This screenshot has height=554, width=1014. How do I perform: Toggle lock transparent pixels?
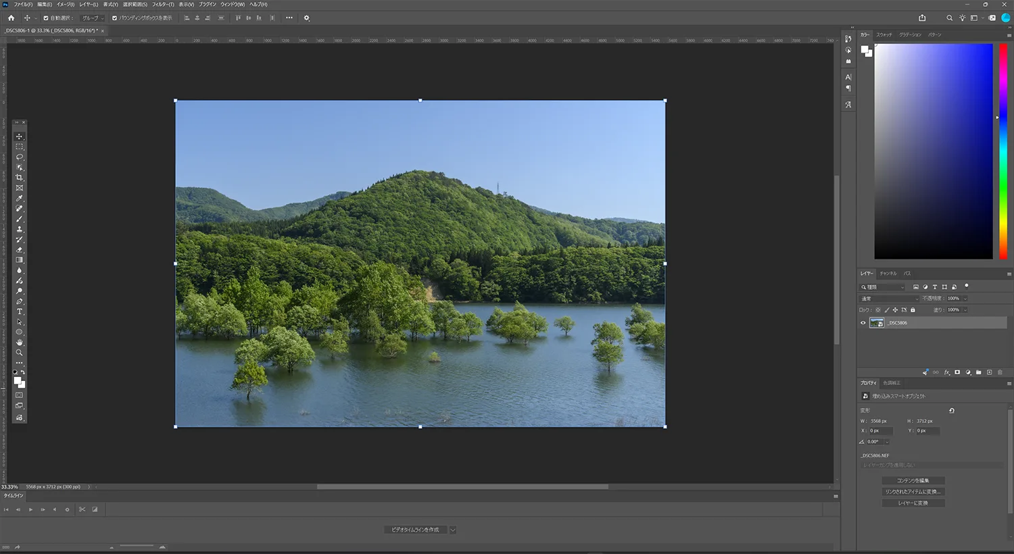pos(878,310)
